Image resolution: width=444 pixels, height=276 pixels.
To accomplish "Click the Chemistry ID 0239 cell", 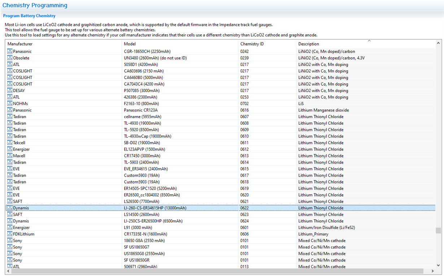I will coord(244,58).
